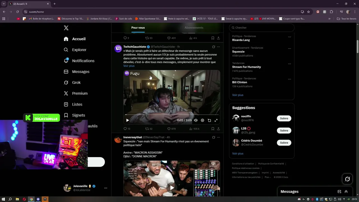The width and height of the screenshot is (359, 202).
Task: Open Tous les favoris bookmarks folder
Action: (346, 19)
